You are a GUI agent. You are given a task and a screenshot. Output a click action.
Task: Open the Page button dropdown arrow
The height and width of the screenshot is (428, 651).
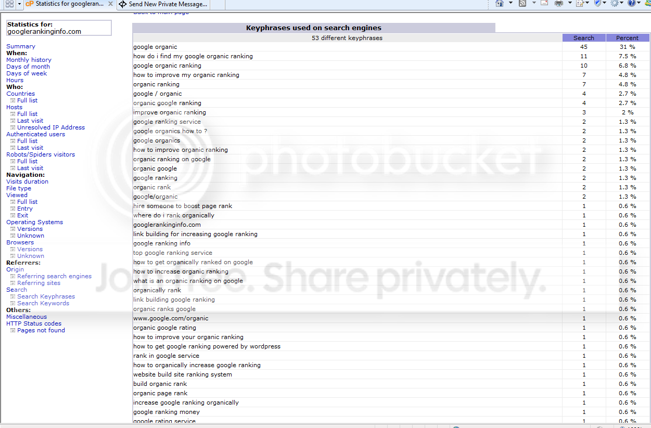pos(587,3)
